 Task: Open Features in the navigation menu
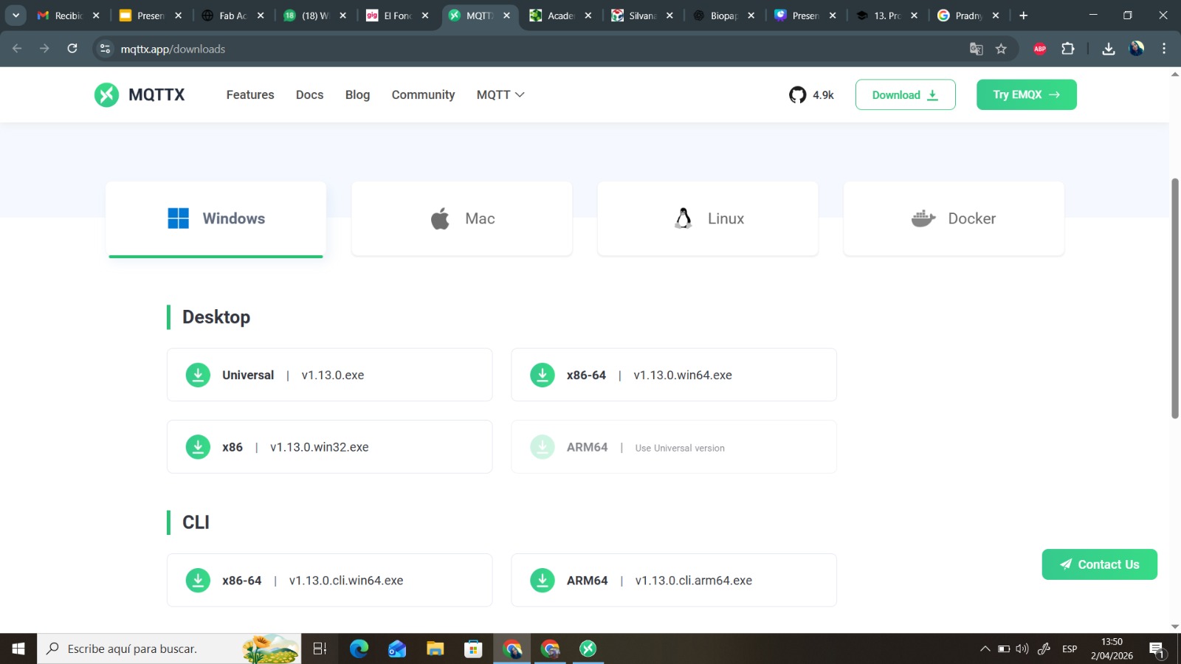250,94
